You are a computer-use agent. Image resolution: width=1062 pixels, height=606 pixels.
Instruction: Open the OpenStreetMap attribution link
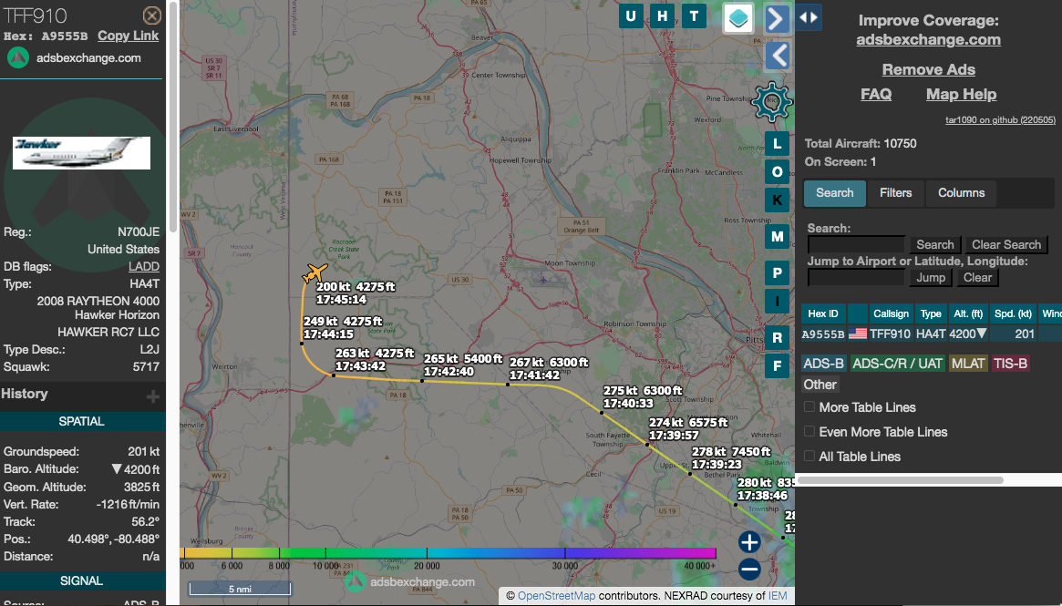(x=557, y=596)
